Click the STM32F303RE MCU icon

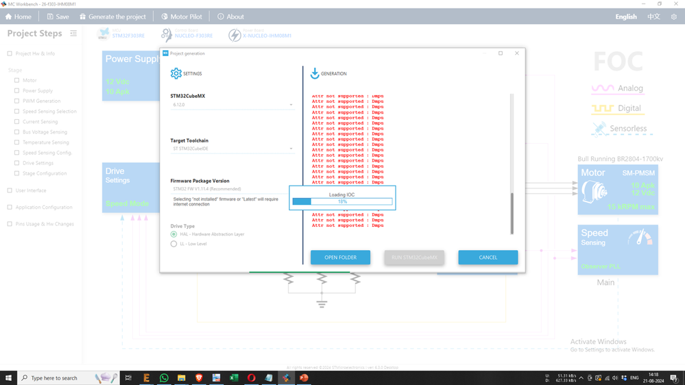pyautogui.click(x=103, y=34)
